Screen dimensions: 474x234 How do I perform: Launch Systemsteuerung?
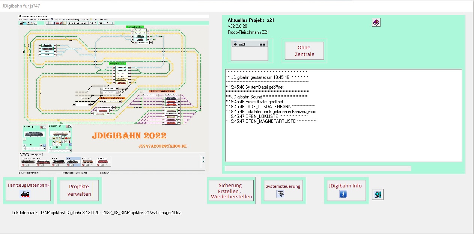(x=283, y=190)
